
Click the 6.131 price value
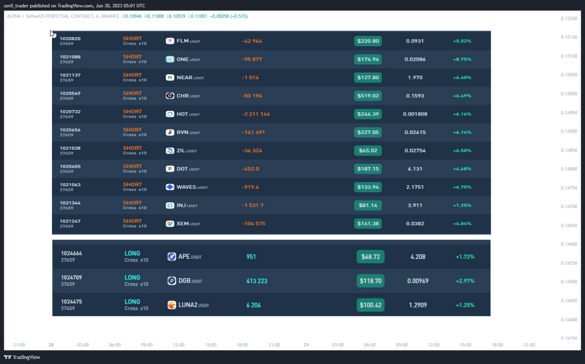point(415,169)
